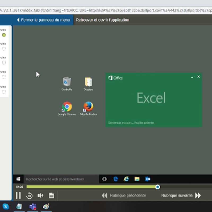This screenshot has height=212, width=212.
Task: Click the Task View icon in taskbar
Action: 104,179
